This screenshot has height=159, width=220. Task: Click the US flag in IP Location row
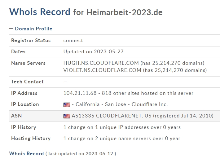pyautogui.click(x=67, y=105)
